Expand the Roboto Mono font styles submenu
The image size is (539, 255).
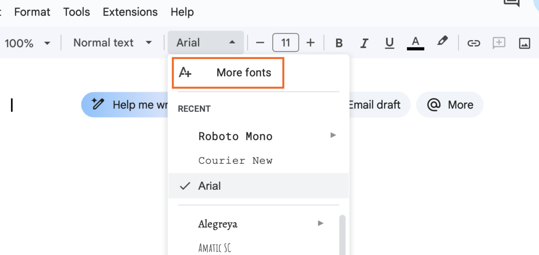(x=333, y=136)
